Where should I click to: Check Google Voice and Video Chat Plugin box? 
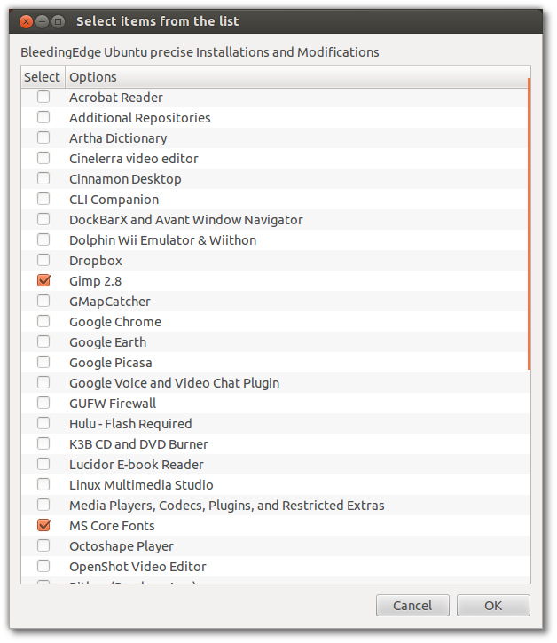[43, 382]
